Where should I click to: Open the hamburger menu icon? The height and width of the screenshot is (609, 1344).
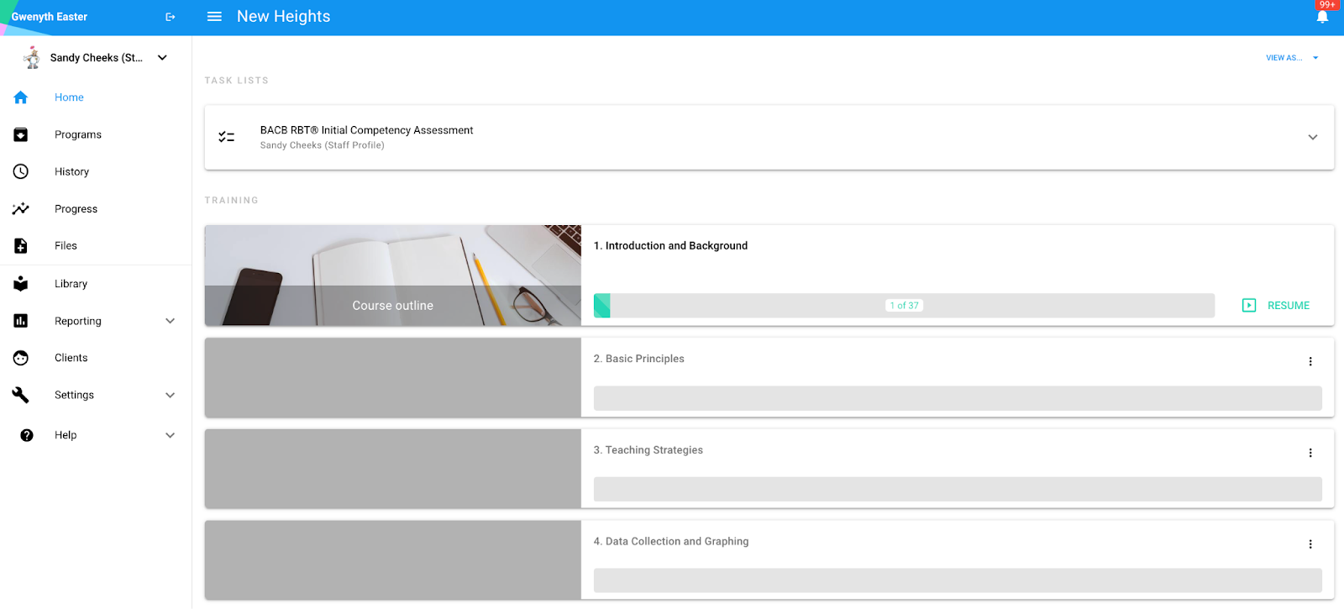tap(214, 17)
